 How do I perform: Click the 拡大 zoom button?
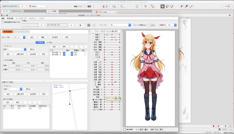point(142,130)
